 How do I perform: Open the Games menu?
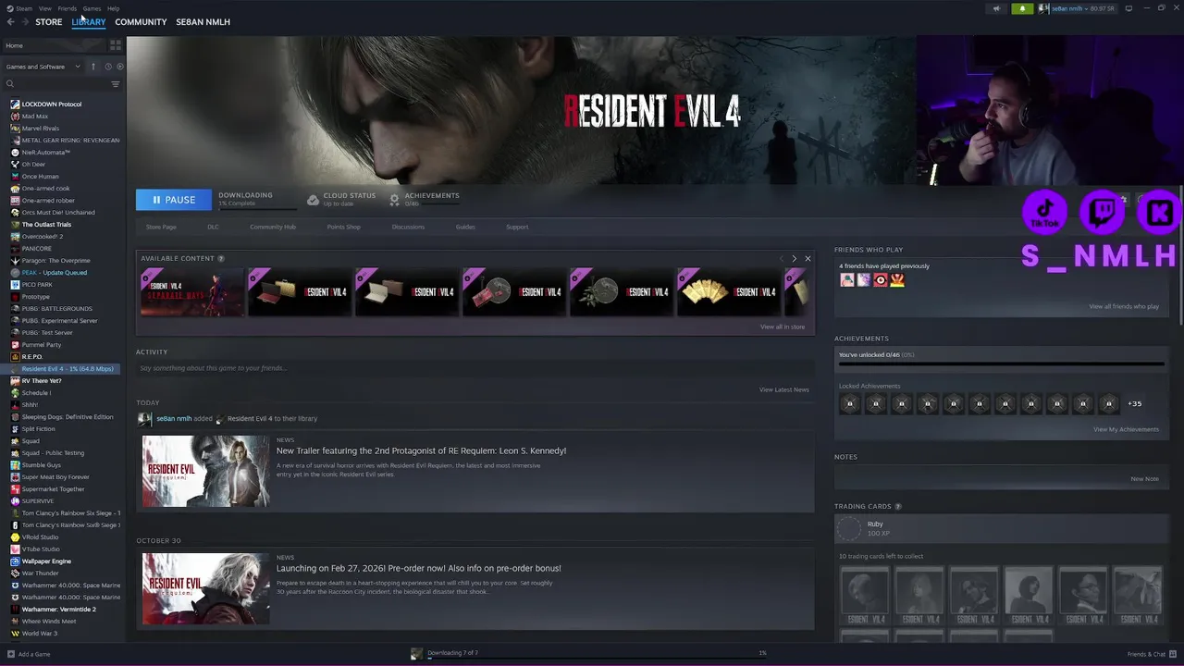pyautogui.click(x=92, y=8)
